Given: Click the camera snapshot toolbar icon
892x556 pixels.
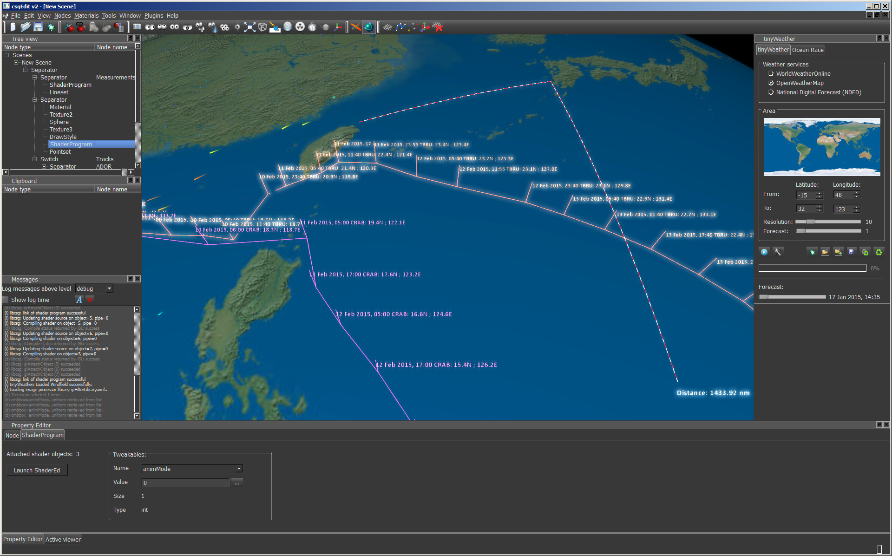Looking at the screenshot, I should click(x=137, y=27).
